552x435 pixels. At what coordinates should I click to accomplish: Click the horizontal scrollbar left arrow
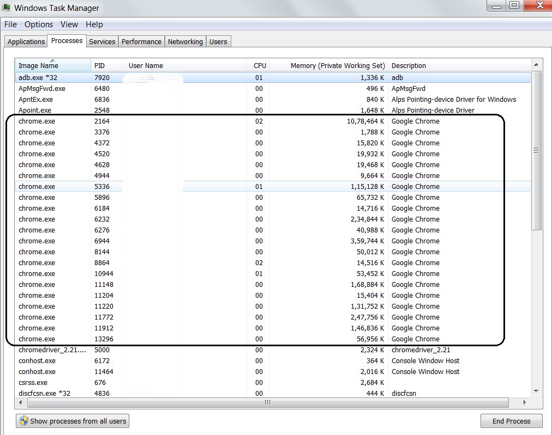20,403
